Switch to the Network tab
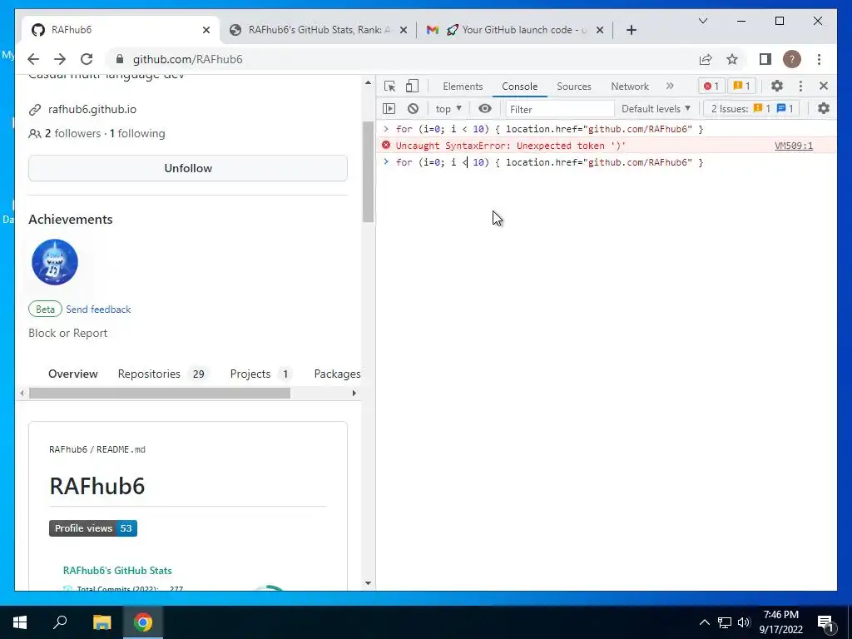Viewport: 852px width, 639px height. tap(630, 87)
